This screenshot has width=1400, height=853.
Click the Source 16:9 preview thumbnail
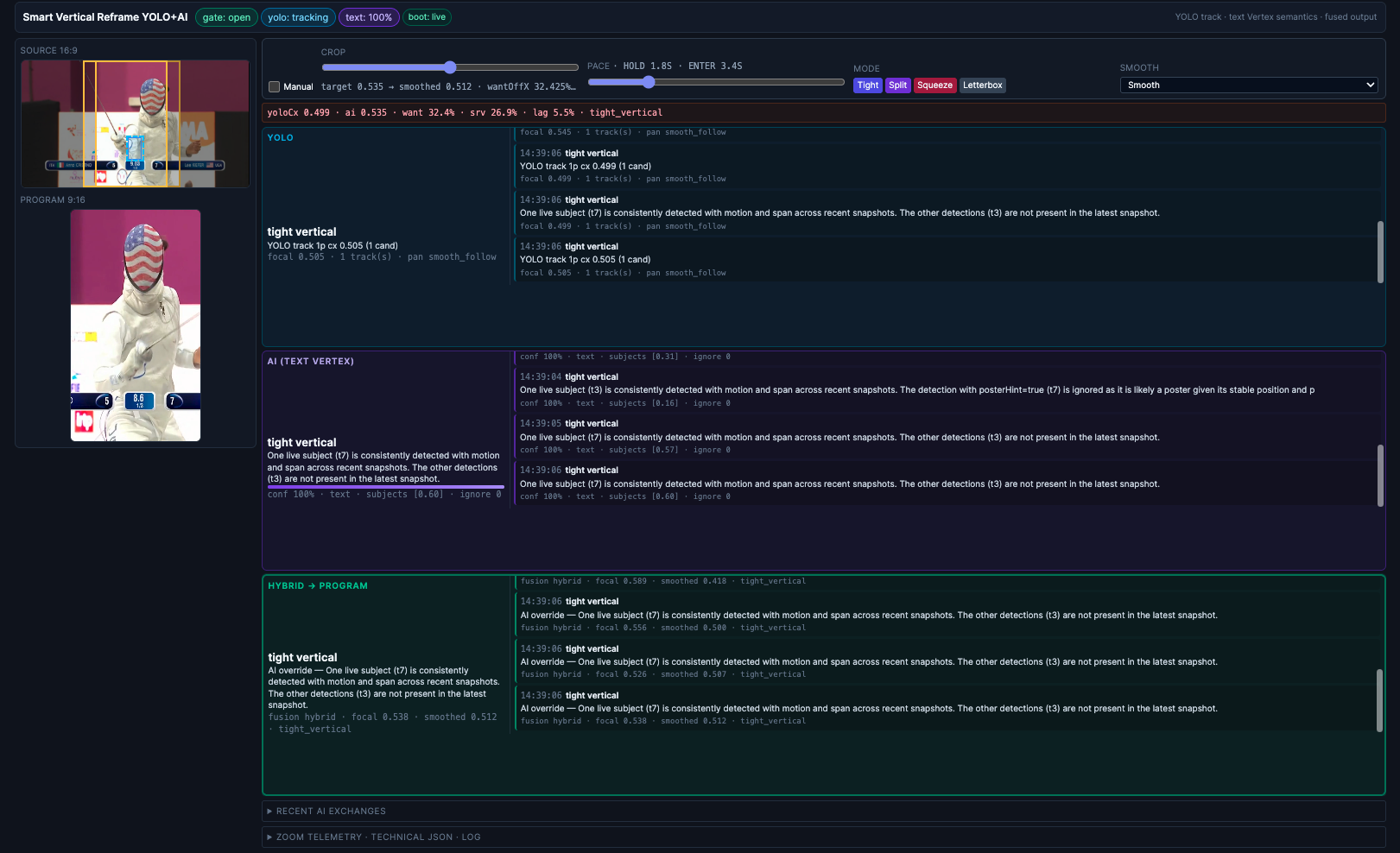coord(136,123)
